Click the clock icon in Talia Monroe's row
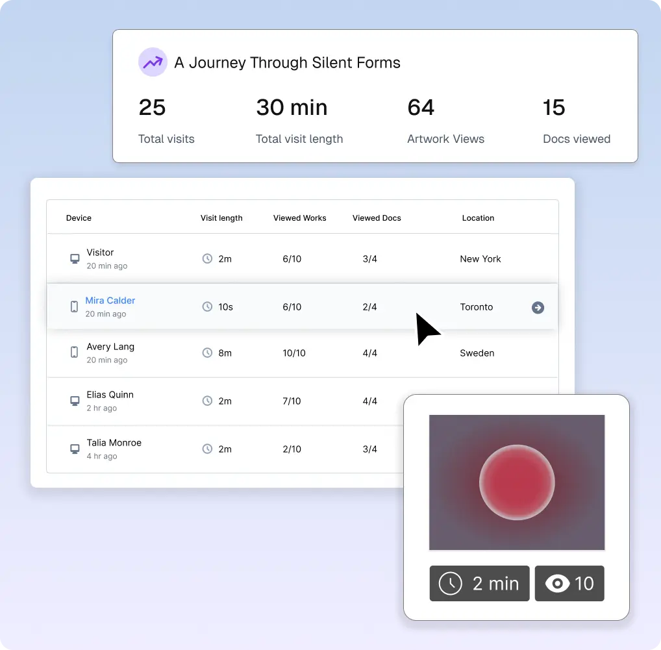This screenshot has width=661, height=650. 207,449
